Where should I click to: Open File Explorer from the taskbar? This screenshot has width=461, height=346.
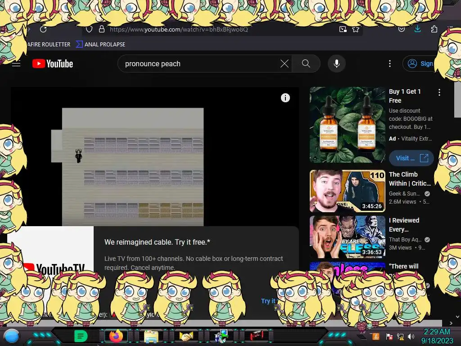pos(151,336)
